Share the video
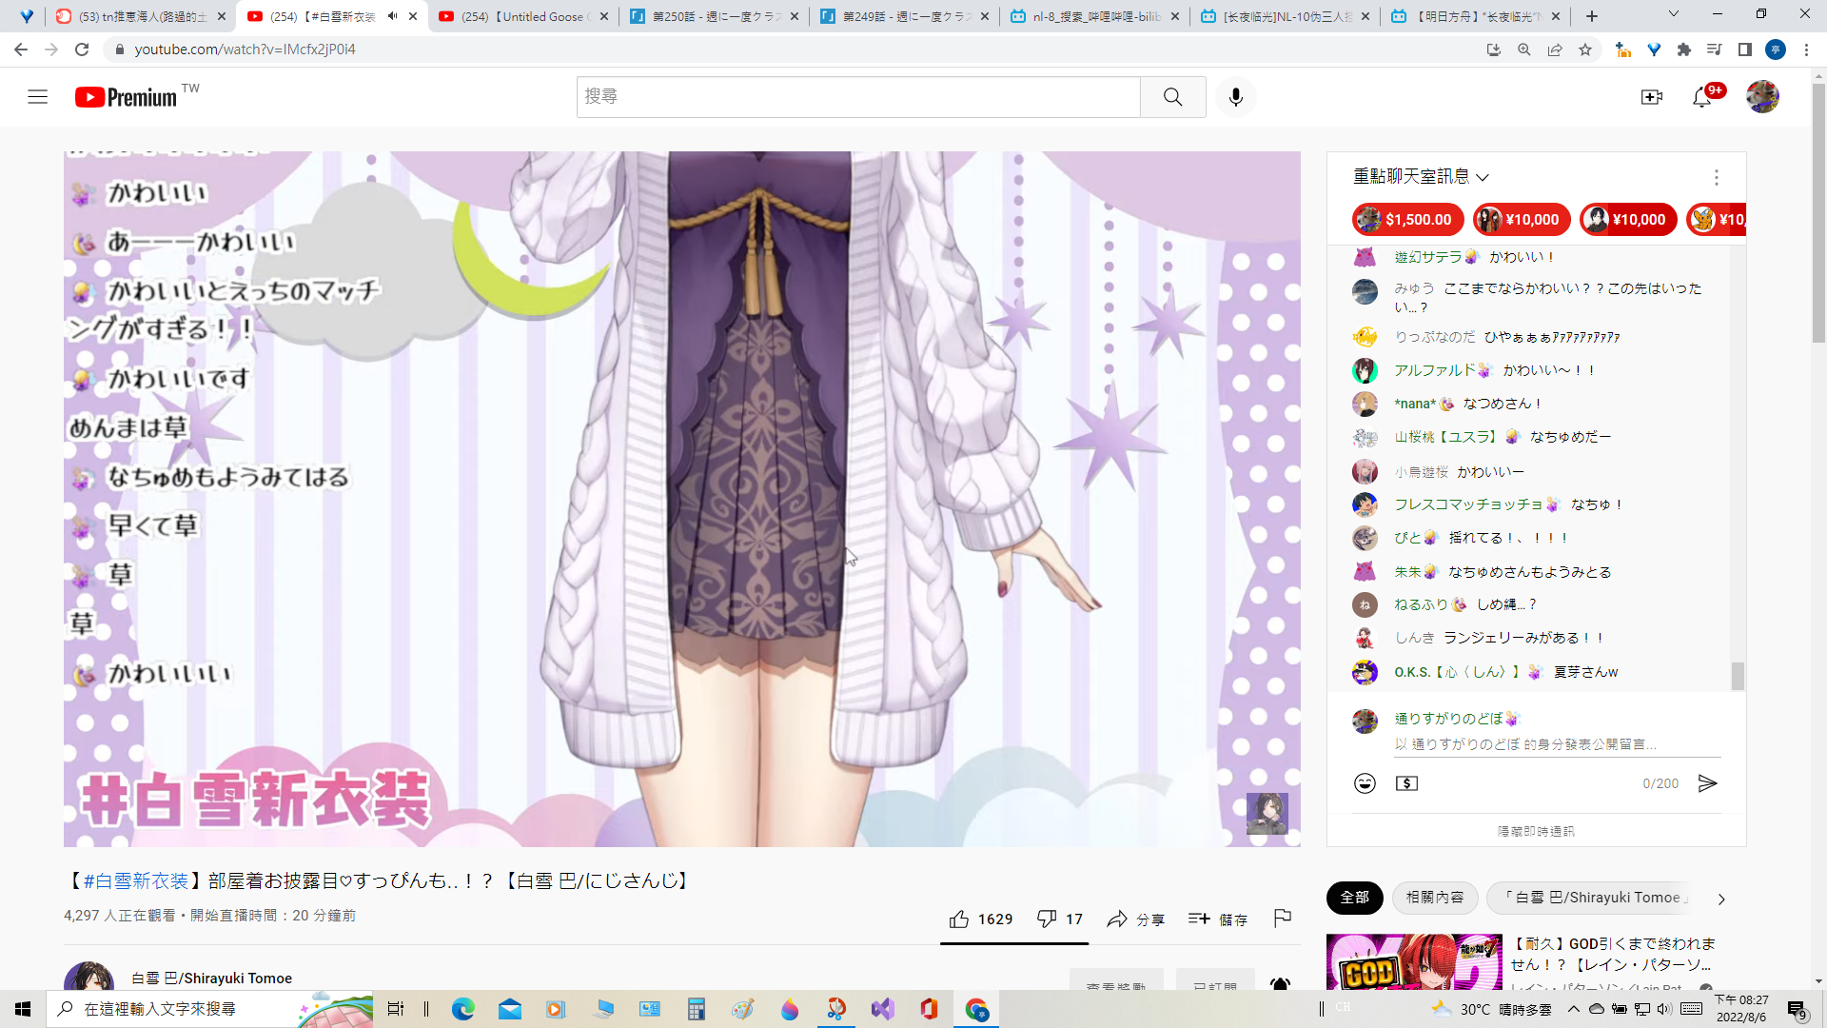1827x1028 pixels. (1135, 919)
